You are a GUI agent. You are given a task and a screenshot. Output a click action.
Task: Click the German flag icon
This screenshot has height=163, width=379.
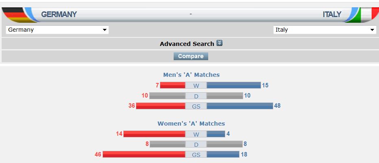[12, 15]
